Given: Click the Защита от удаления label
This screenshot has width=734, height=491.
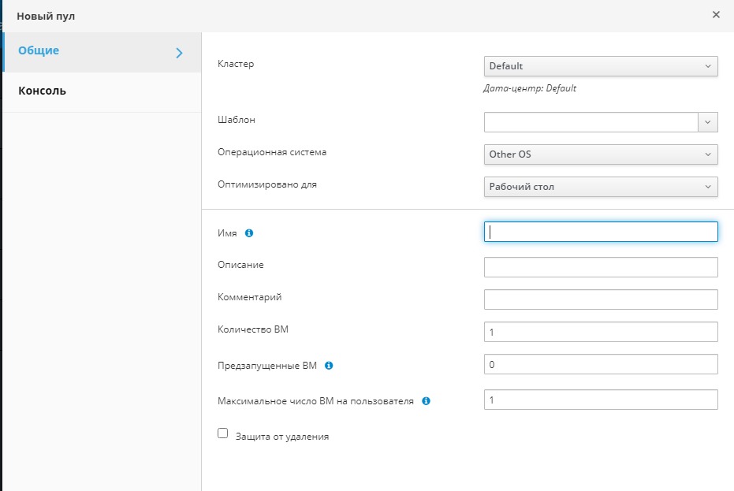Looking at the screenshot, I should point(281,437).
